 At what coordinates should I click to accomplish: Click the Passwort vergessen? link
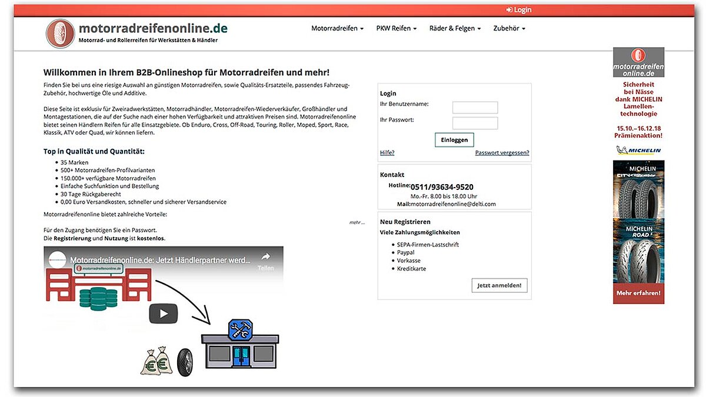pyautogui.click(x=502, y=153)
